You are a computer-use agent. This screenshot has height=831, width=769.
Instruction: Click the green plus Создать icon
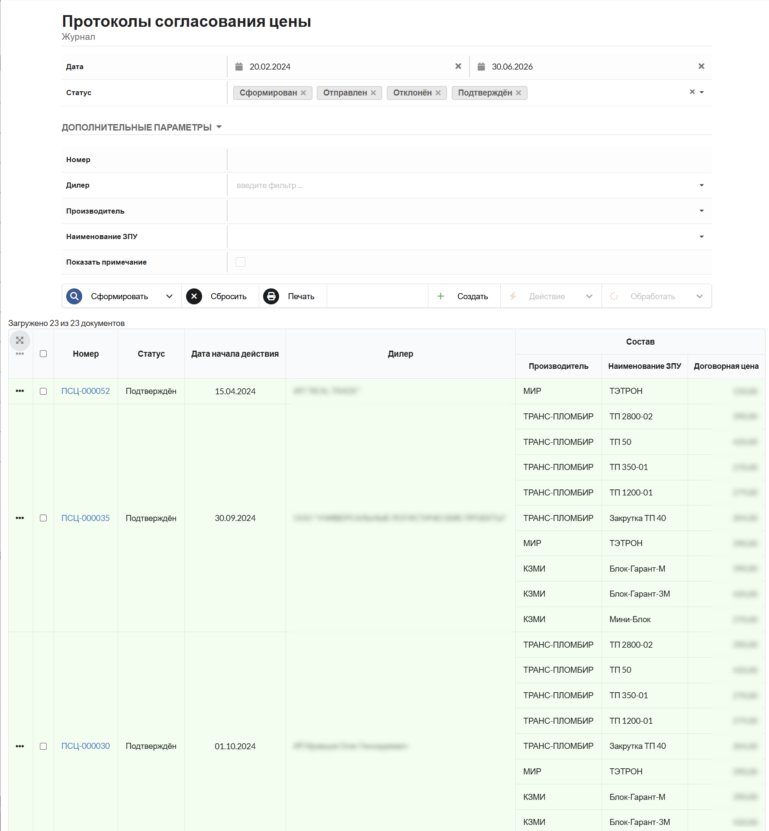point(441,296)
